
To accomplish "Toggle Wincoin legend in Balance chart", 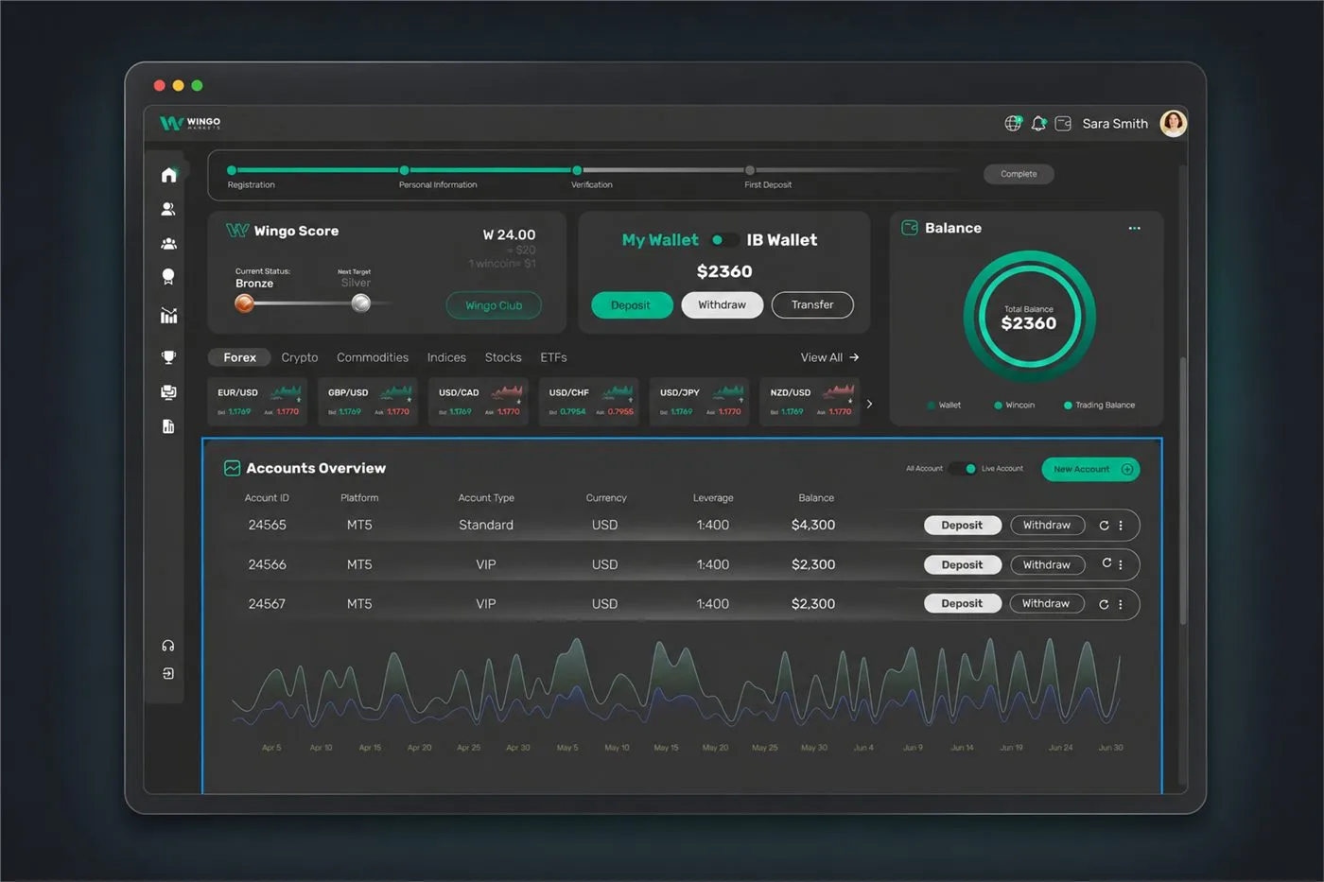I will [1014, 406].
